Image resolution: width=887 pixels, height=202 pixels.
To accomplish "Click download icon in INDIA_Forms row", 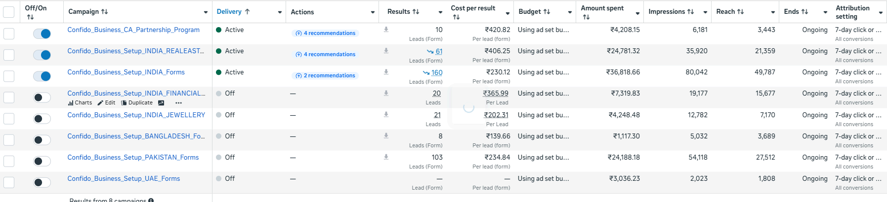I will (x=386, y=72).
